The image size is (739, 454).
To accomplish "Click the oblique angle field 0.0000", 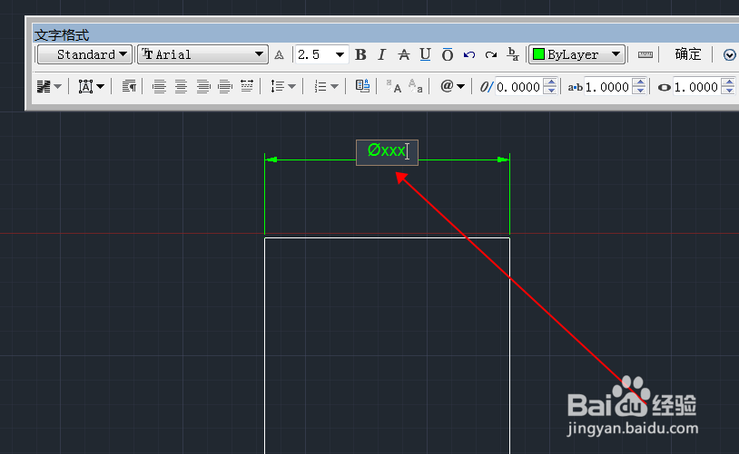I will click(x=518, y=87).
